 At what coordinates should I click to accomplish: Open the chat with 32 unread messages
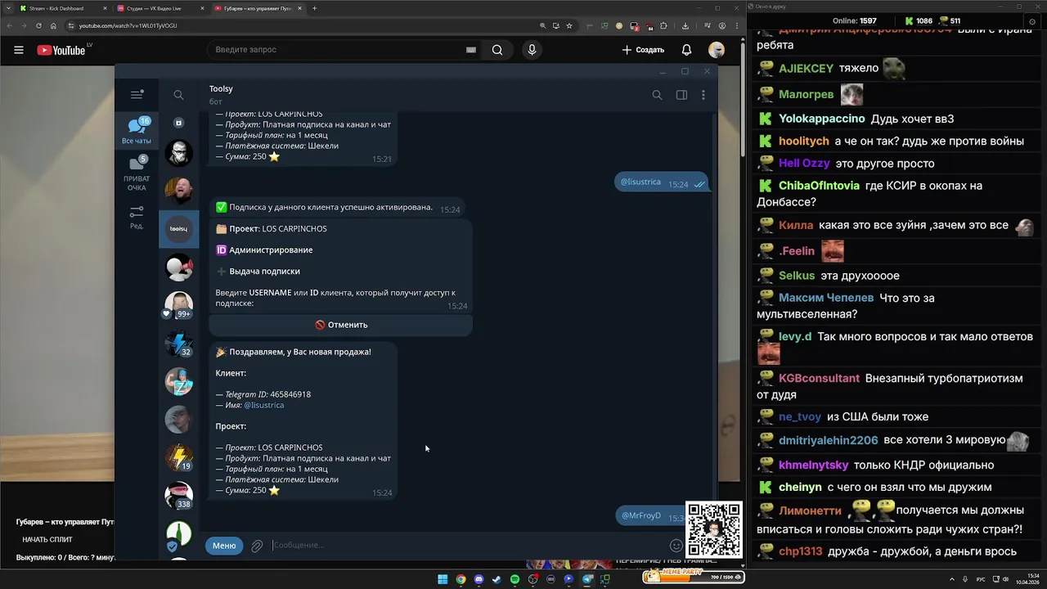click(178, 344)
